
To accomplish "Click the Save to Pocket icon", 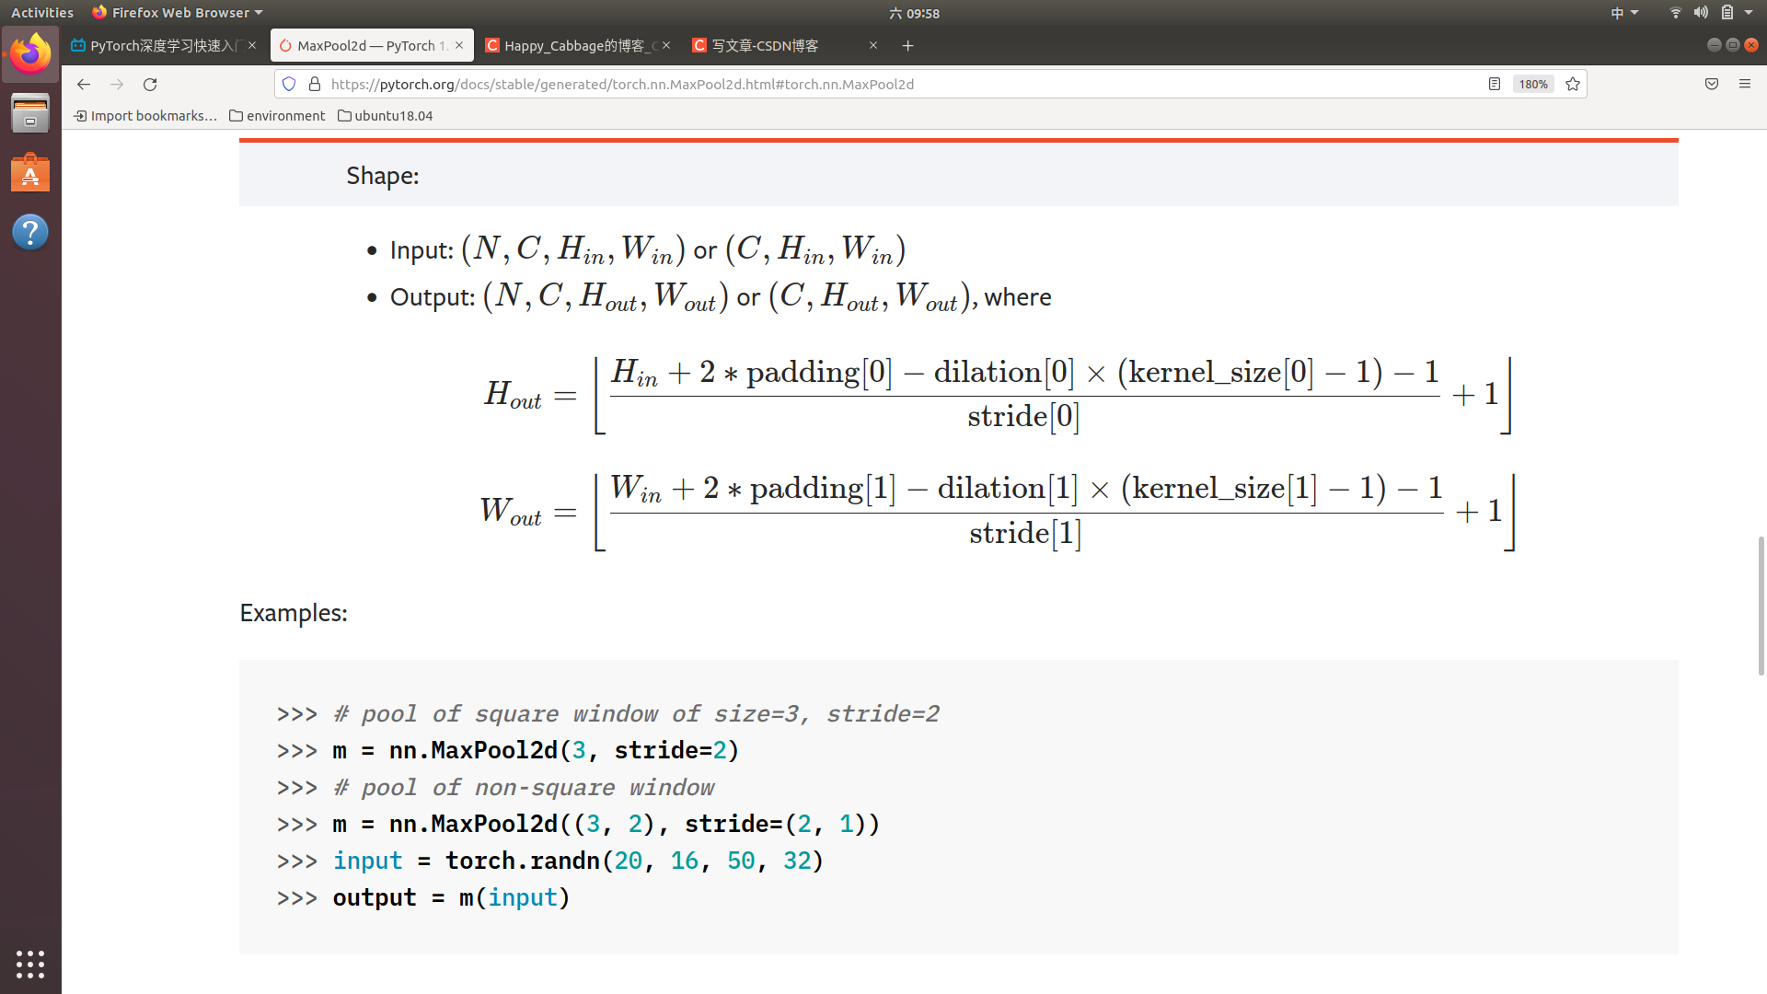I will 1712,84.
